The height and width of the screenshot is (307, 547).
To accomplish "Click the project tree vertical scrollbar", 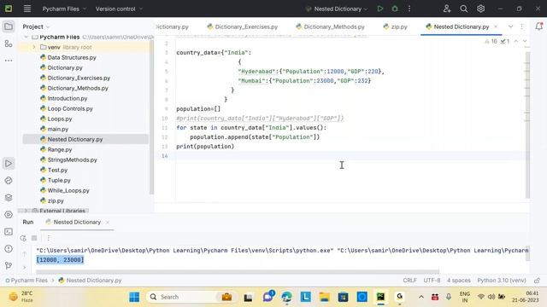I will (151, 118).
